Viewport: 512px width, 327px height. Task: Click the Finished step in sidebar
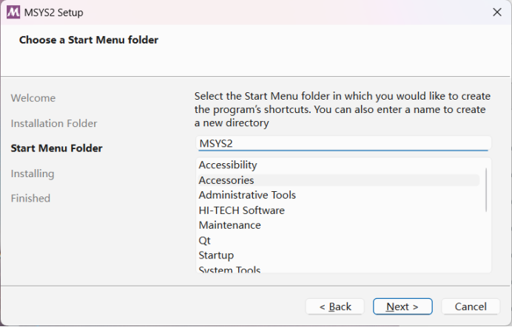coord(30,199)
